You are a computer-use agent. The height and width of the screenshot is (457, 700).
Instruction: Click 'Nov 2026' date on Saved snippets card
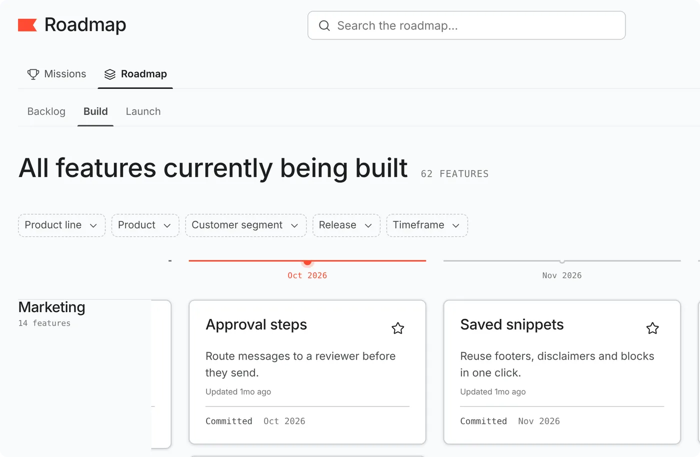pyautogui.click(x=539, y=421)
